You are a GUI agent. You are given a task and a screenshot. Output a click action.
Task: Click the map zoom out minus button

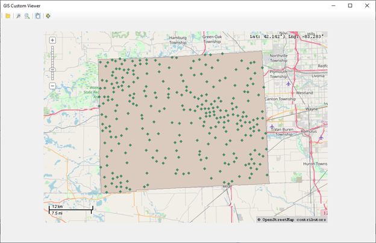click(x=52, y=86)
